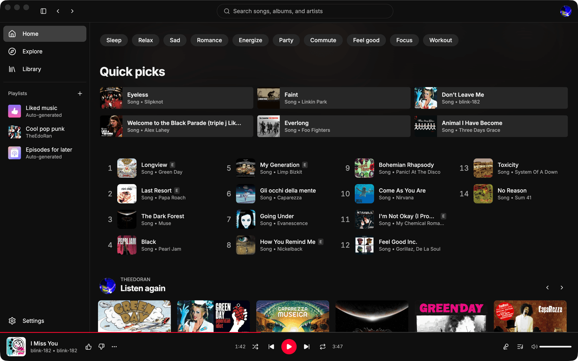Open more options for I Miss You
This screenshot has height=361, width=578.
(114, 347)
